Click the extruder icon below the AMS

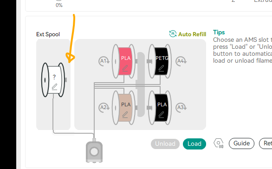(x=94, y=152)
